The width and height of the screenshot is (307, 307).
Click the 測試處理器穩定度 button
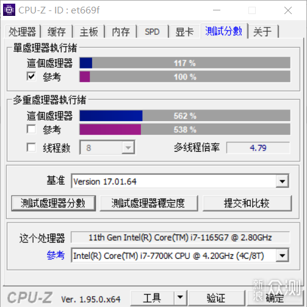[148, 203]
